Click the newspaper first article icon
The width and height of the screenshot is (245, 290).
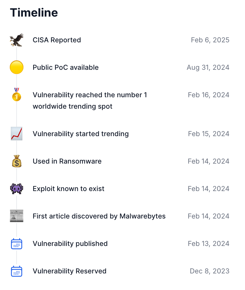pos(16,216)
